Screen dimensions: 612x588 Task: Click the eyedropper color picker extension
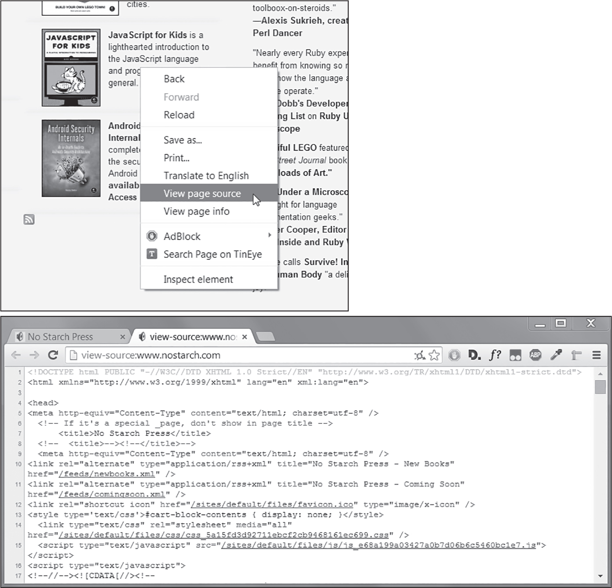click(556, 355)
